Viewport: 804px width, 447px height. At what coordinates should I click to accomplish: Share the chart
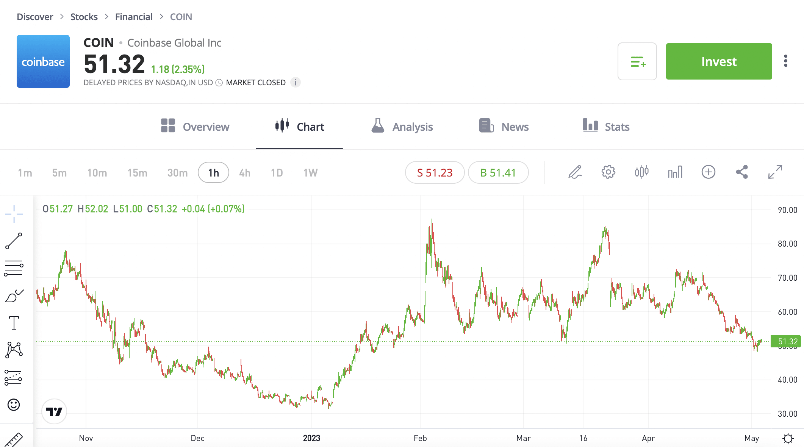click(x=742, y=172)
